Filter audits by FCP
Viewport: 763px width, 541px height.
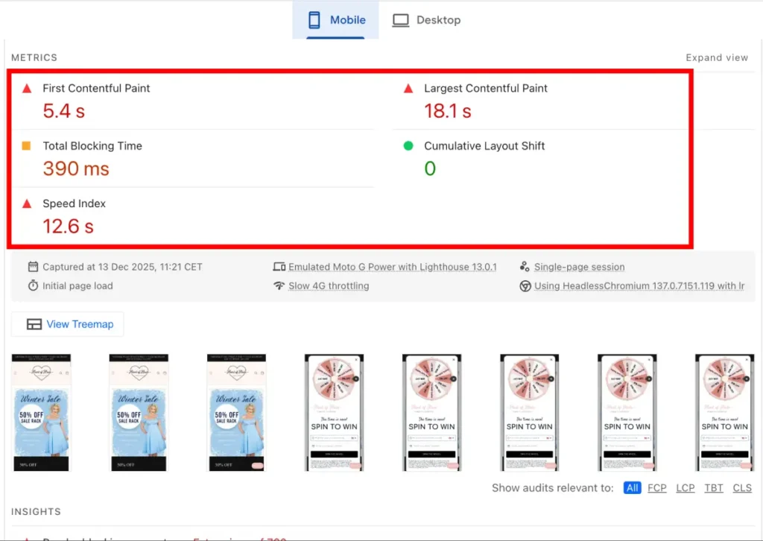[x=656, y=488]
